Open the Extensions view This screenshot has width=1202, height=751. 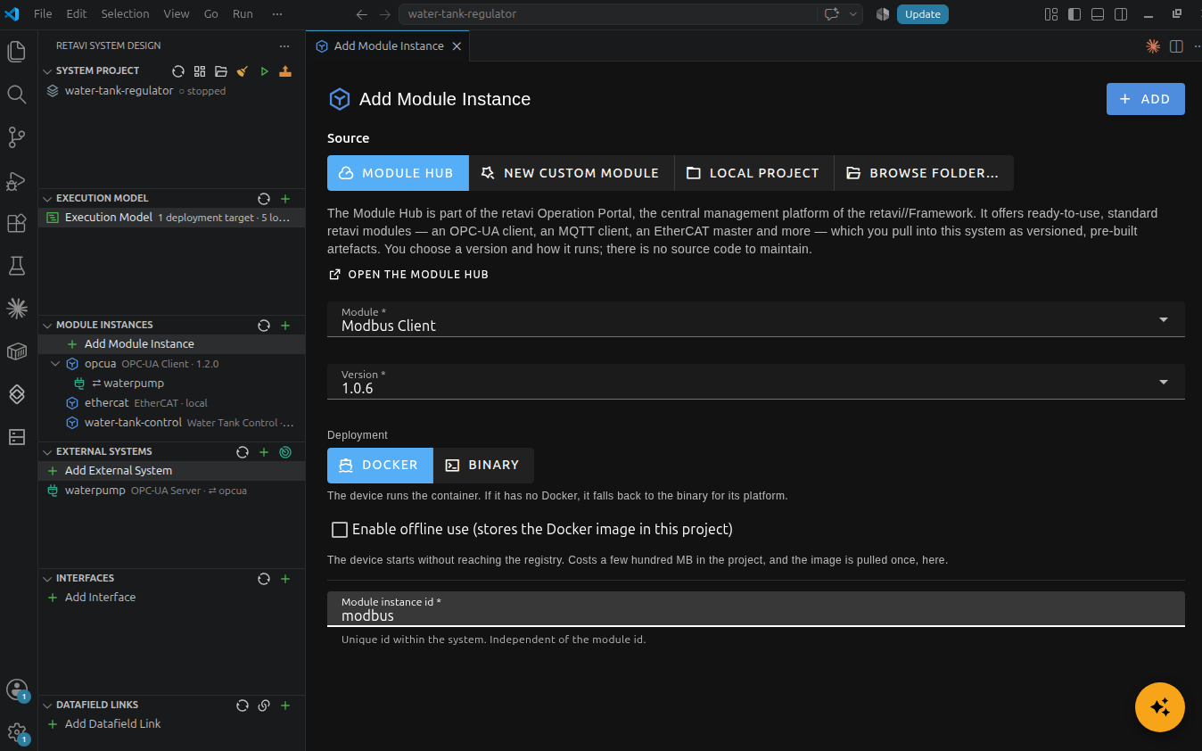tap(16, 223)
